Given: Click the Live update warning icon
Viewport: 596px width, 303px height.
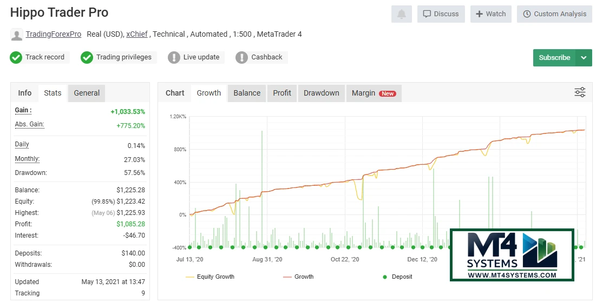Looking at the screenshot, I should [174, 57].
